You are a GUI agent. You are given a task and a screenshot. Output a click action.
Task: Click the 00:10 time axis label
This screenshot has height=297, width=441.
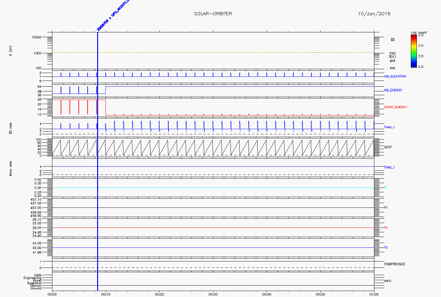pos(106,294)
